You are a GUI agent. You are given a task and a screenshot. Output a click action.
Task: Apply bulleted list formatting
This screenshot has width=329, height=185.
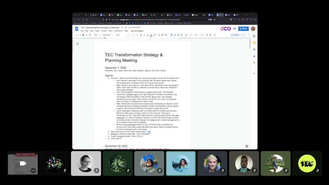tap(197, 35)
